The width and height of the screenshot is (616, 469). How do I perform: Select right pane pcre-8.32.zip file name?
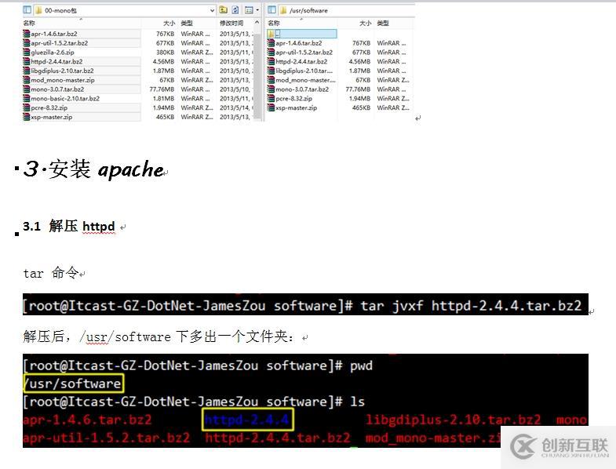tap(293, 98)
